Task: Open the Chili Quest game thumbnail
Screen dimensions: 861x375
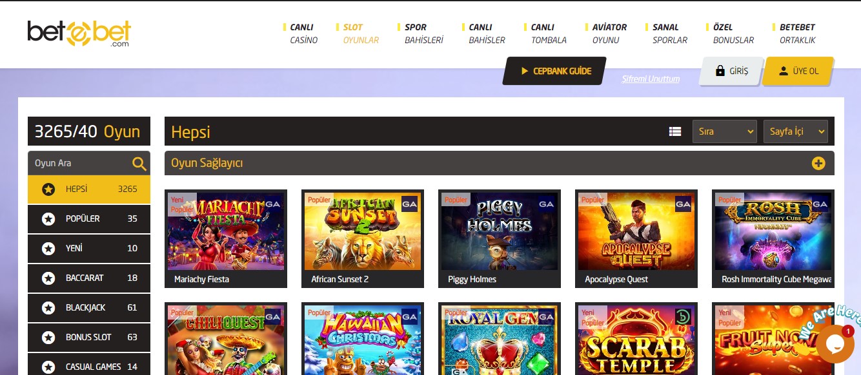Action: click(226, 340)
